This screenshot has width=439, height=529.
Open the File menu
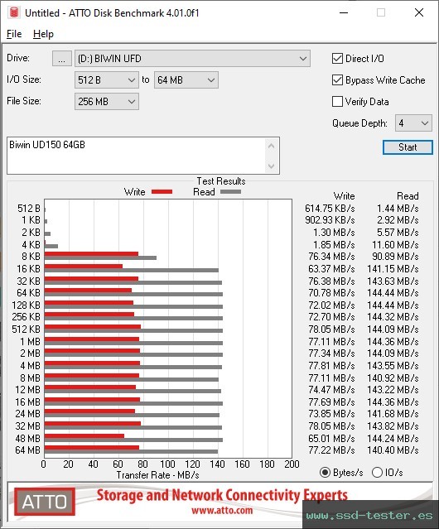tap(14, 34)
